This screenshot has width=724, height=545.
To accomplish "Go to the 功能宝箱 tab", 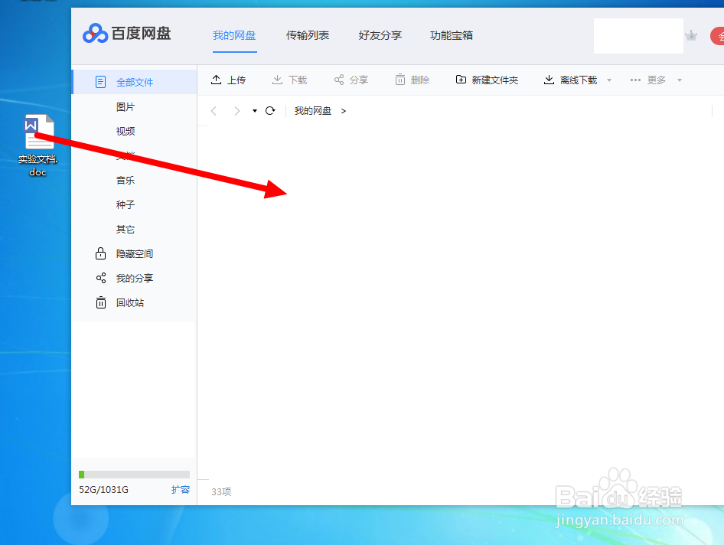I will (x=452, y=35).
